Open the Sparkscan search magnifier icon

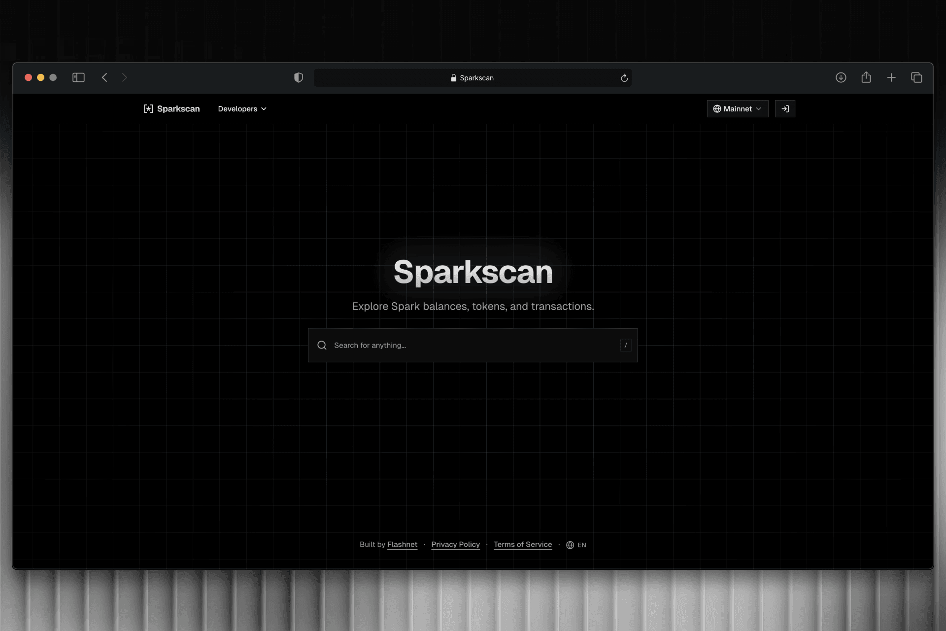(322, 345)
